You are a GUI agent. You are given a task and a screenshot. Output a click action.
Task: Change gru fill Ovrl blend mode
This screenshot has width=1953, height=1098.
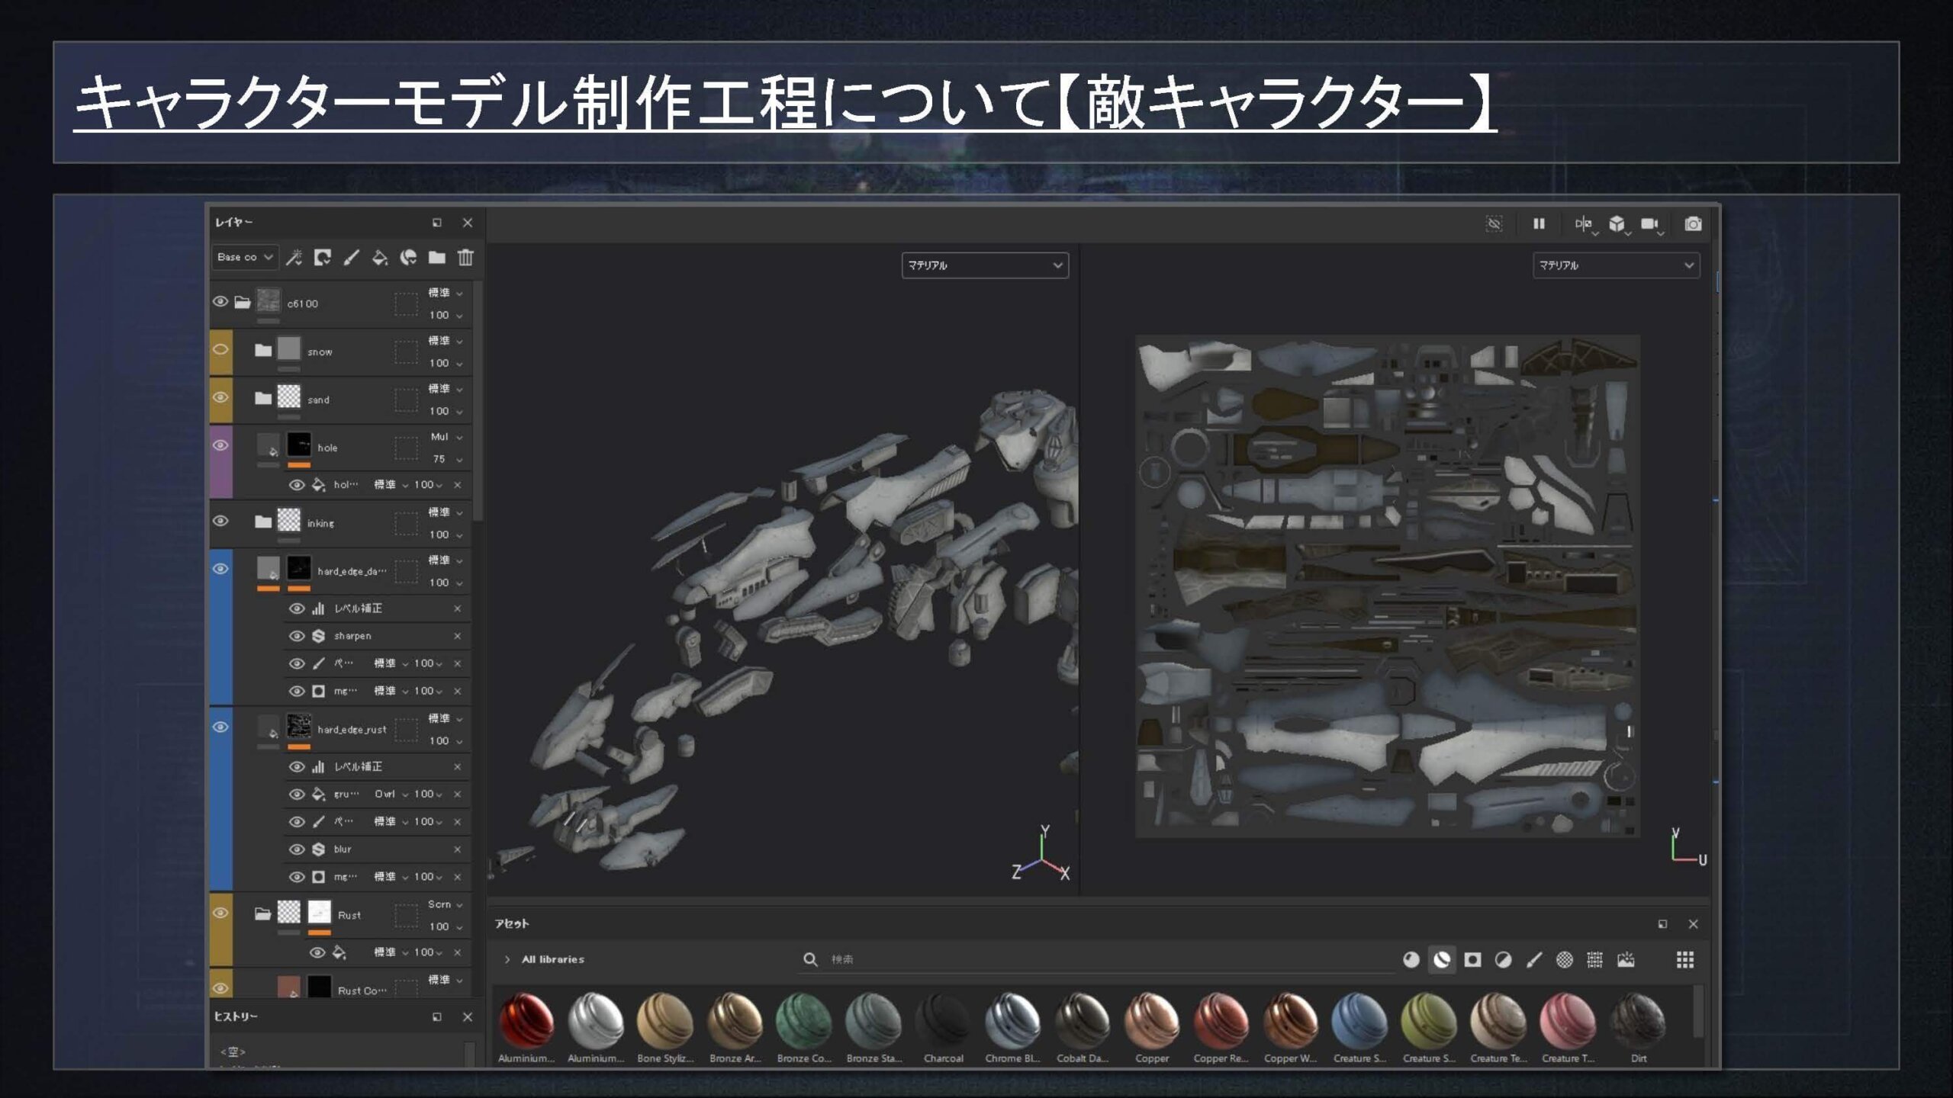[392, 795]
